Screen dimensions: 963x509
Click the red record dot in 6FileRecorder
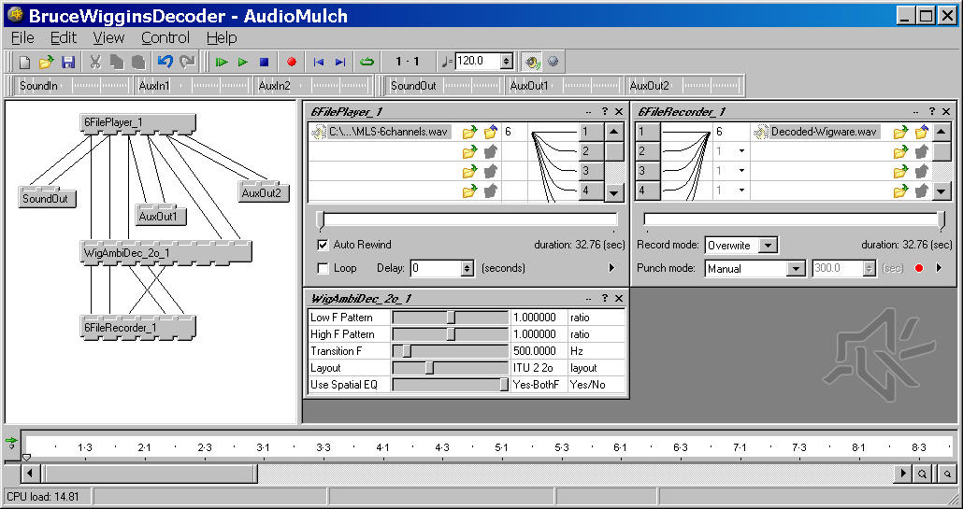point(919,268)
